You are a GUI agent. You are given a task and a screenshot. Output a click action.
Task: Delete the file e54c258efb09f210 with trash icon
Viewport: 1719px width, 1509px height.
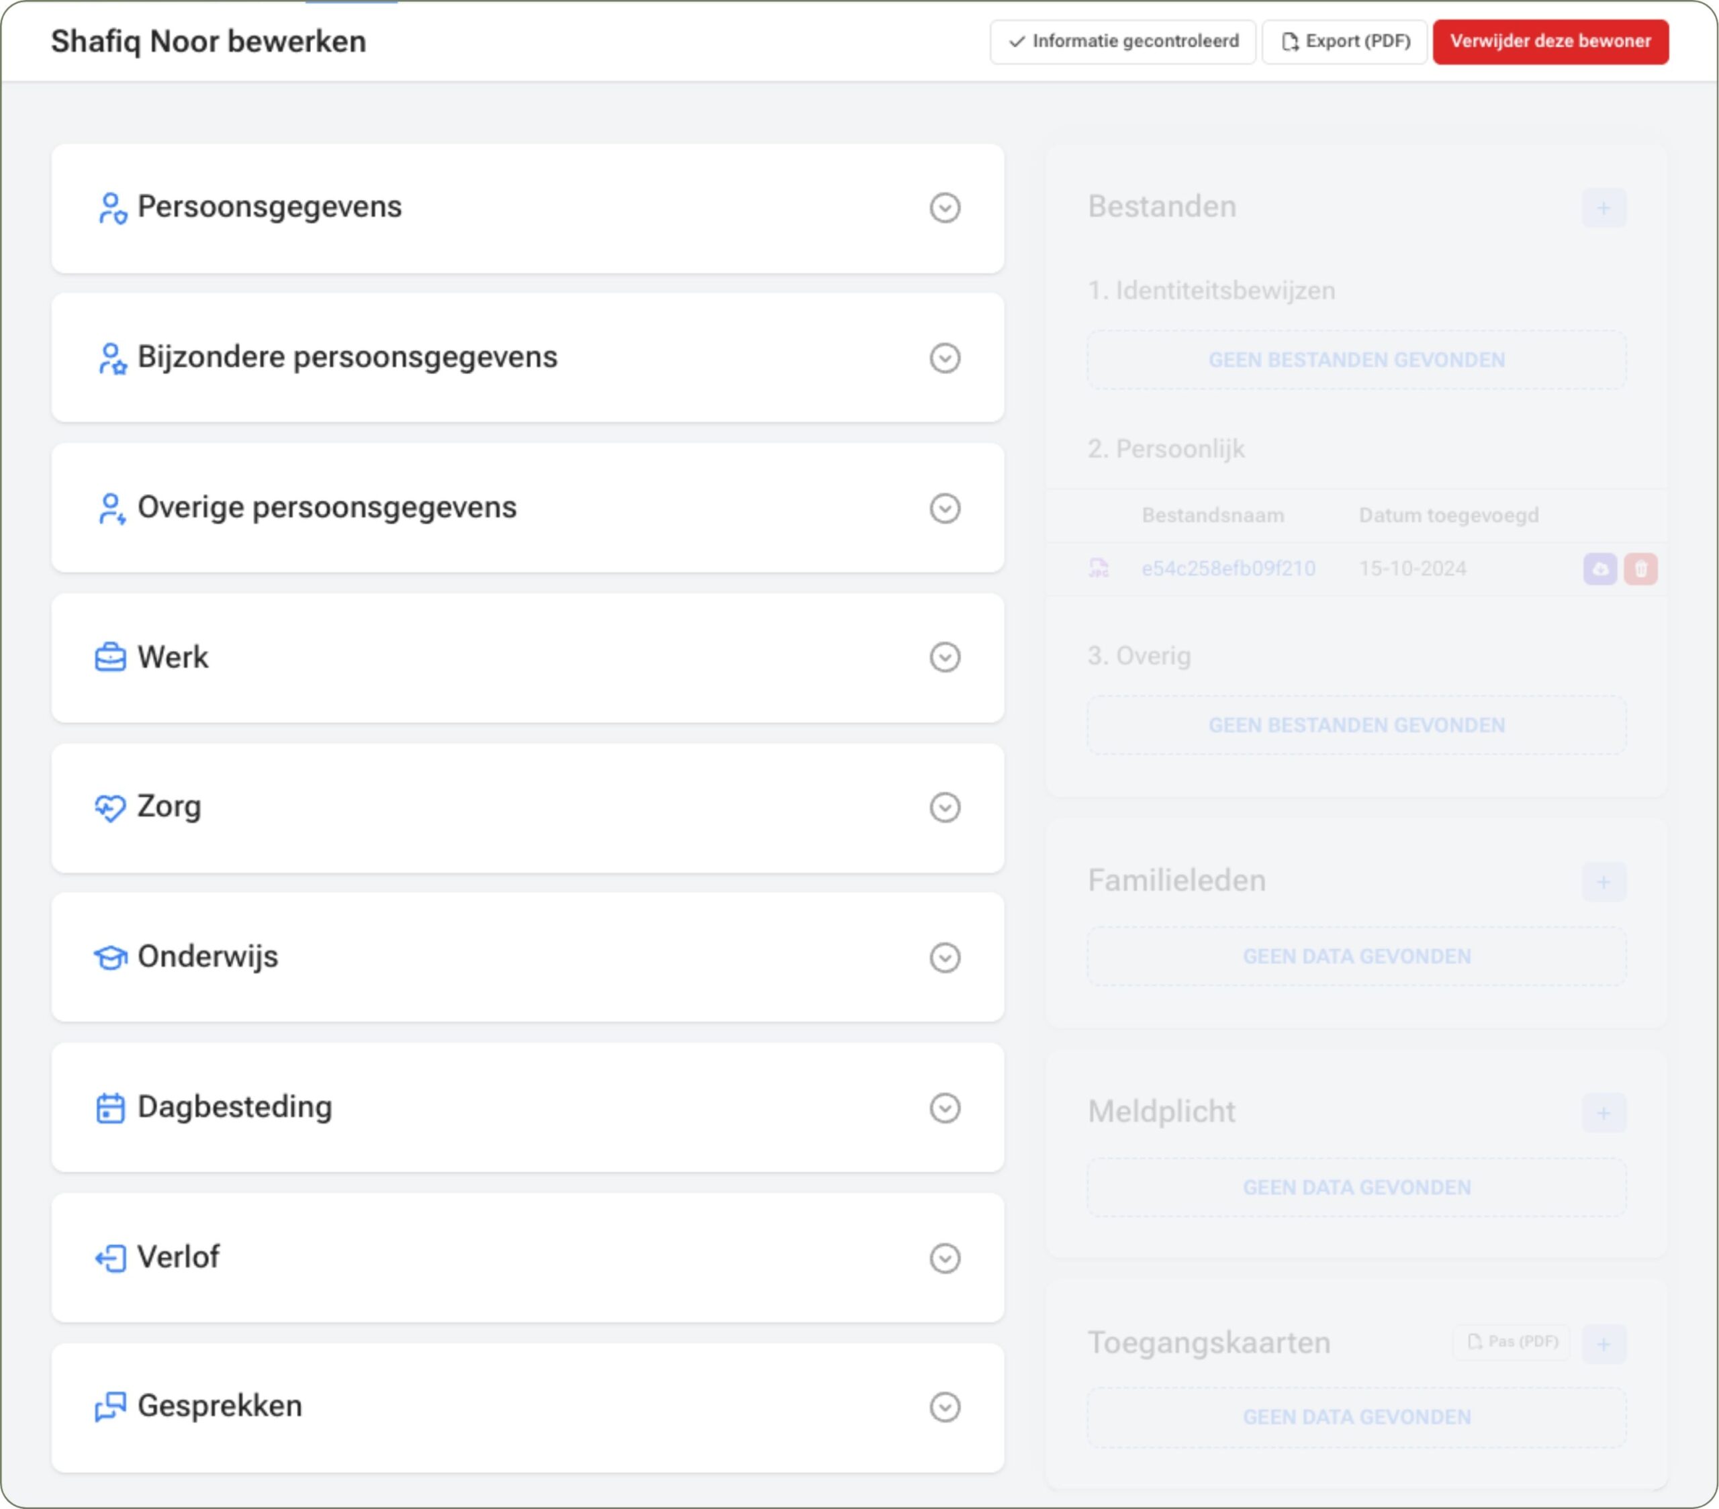1642,569
